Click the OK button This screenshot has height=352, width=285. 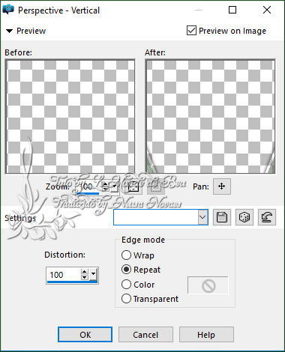85,335
